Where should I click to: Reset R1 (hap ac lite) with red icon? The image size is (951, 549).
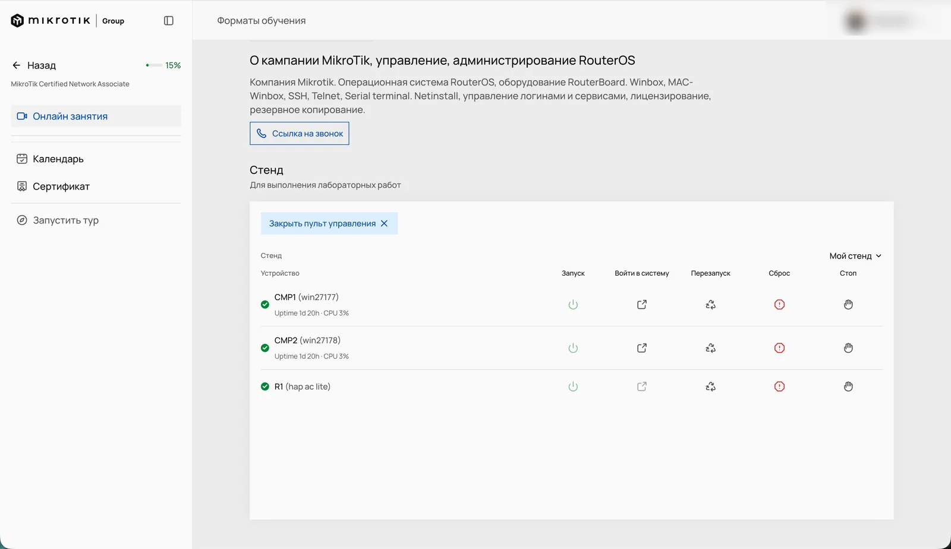click(780, 387)
